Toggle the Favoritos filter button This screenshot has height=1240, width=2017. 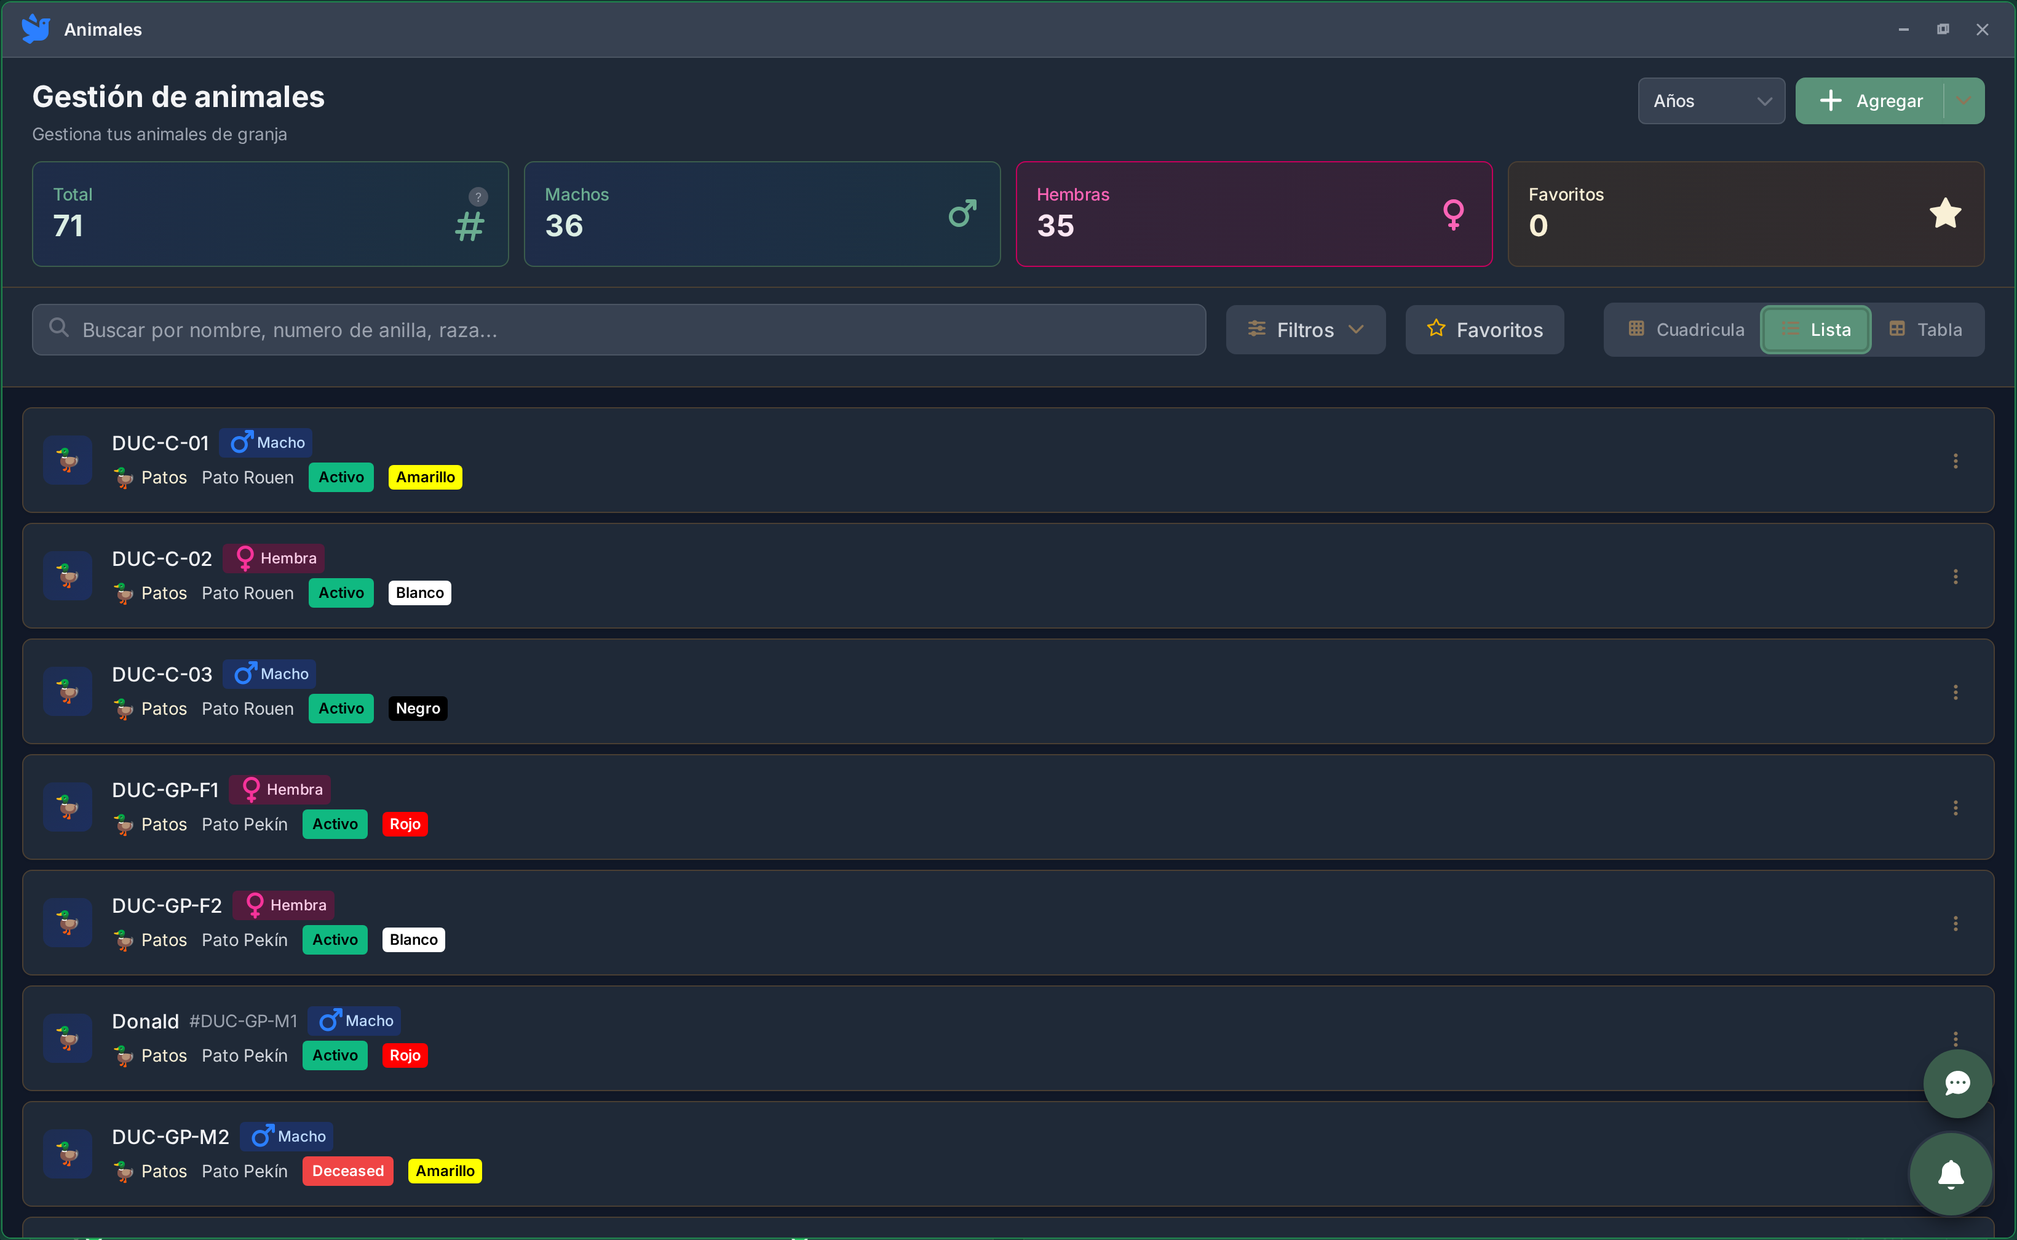tap(1484, 330)
